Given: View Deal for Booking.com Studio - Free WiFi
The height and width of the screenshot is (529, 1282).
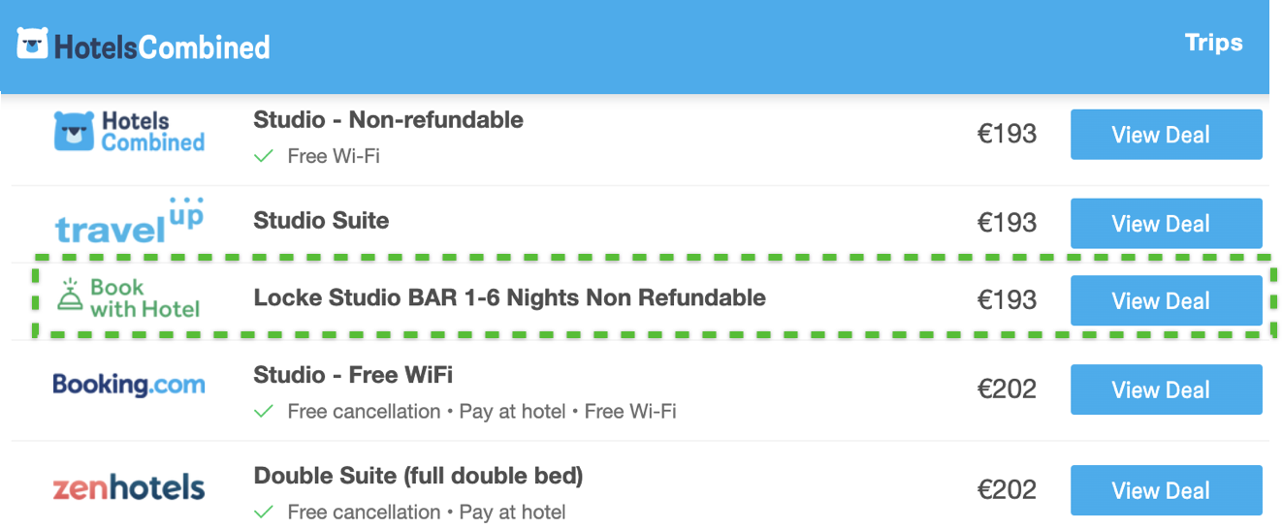Looking at the screenshot, I should pyautogui.click(x=1166, y=389).
